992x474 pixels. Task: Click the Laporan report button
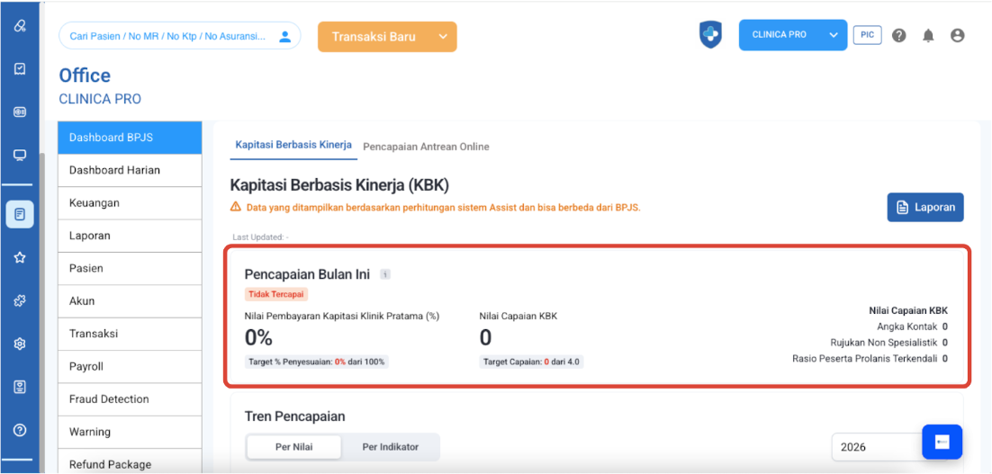[x=924, y=207]
